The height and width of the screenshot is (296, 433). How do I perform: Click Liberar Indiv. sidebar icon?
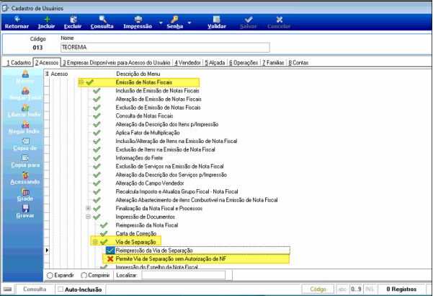[25, 108]
